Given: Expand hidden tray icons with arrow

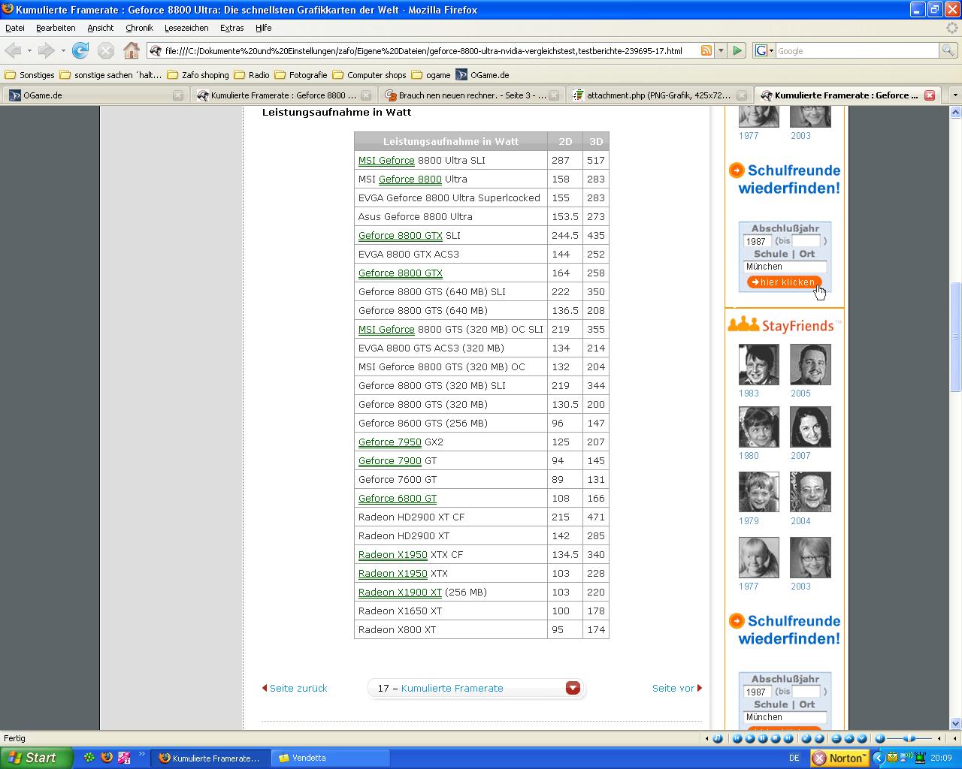Looking at the screenshot, I should pyautogui.click(x=879, y=758).
